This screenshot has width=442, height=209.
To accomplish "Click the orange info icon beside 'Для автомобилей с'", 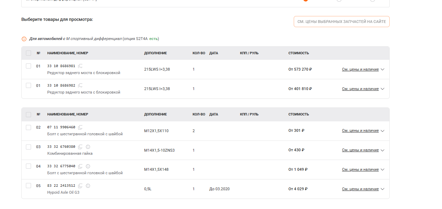I will 24,39.
